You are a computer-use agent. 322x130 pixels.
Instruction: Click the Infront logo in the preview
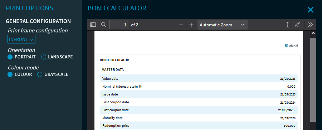[292, 46]
